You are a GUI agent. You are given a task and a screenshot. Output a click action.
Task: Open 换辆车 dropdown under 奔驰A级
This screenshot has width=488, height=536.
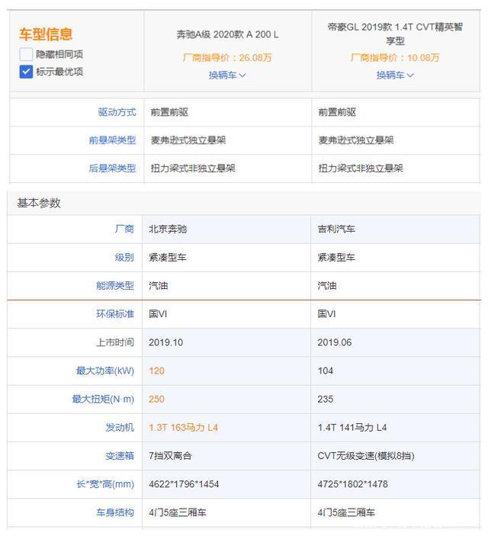coord(227,75)
